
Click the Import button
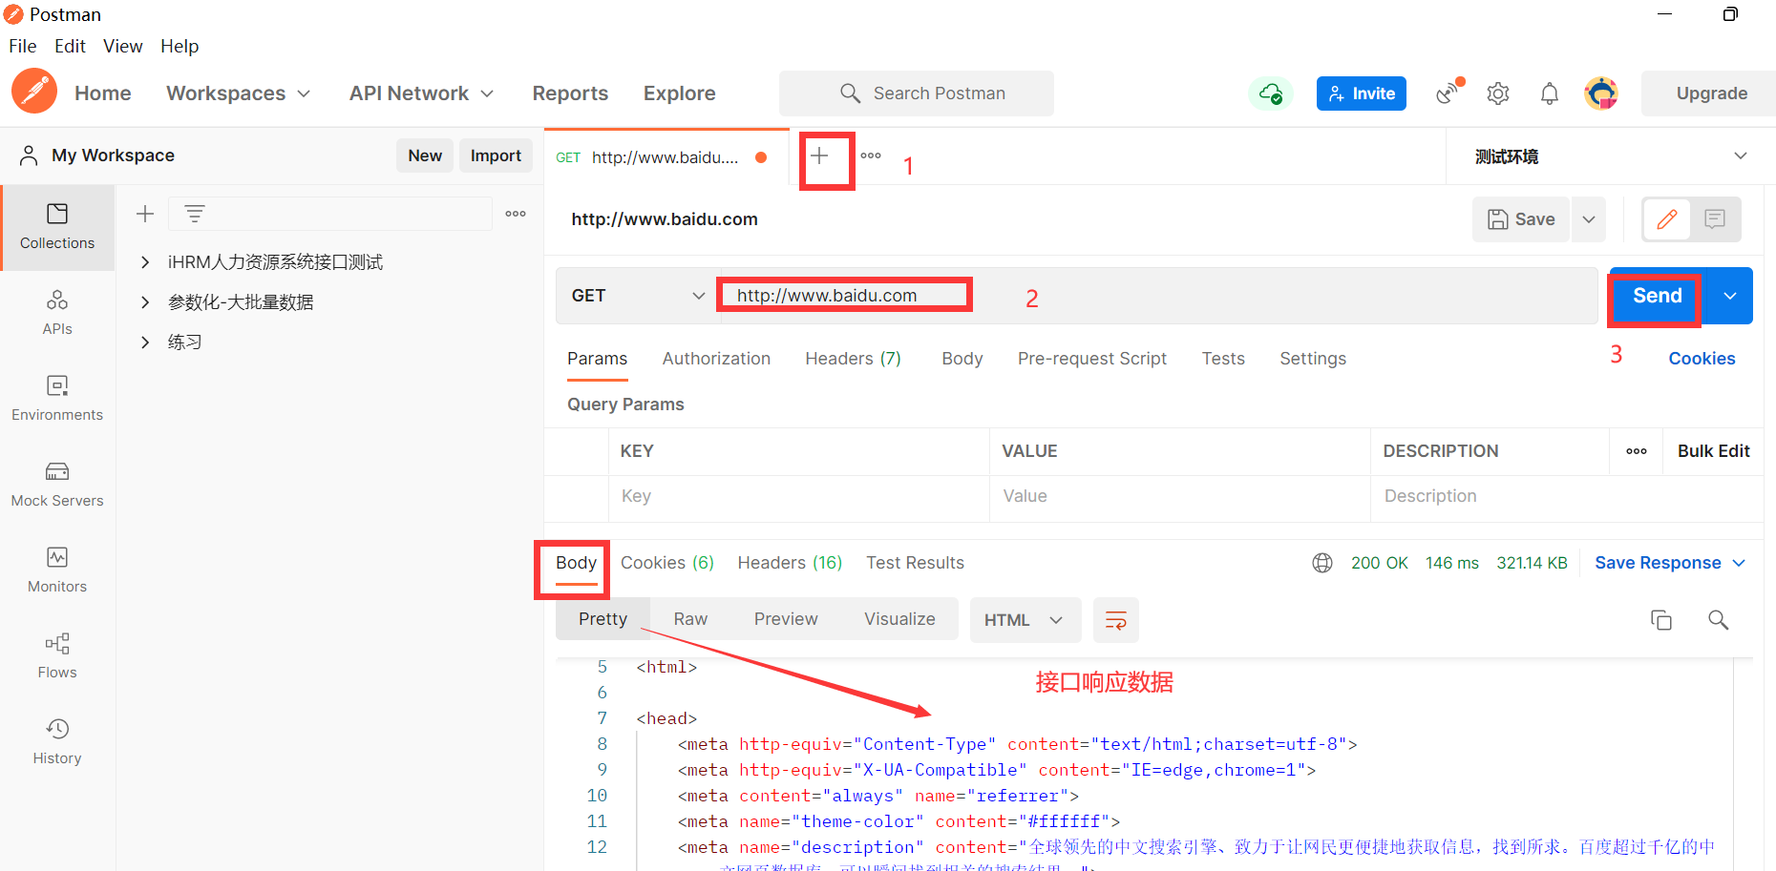click(x=496, y=156)
